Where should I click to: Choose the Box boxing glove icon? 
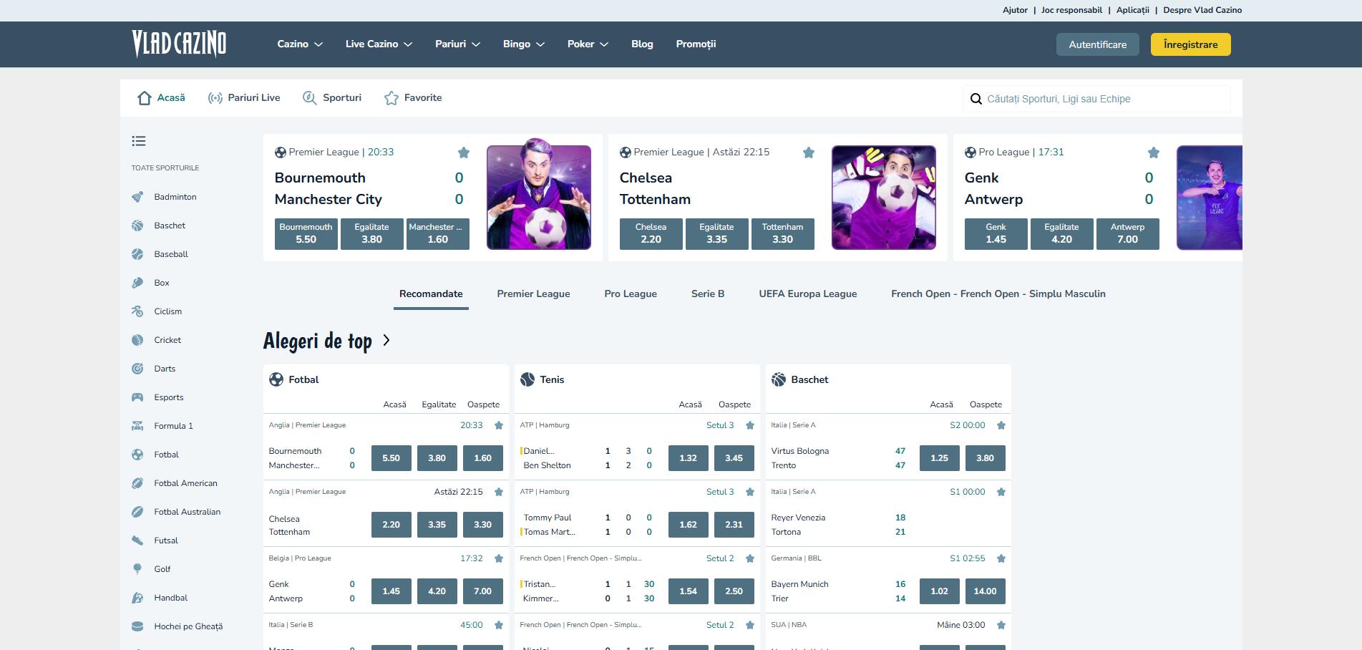pyautogui.click(x=137, y=283)
